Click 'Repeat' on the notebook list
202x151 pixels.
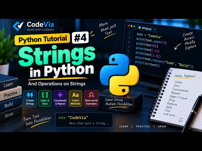tap(175, 93)
